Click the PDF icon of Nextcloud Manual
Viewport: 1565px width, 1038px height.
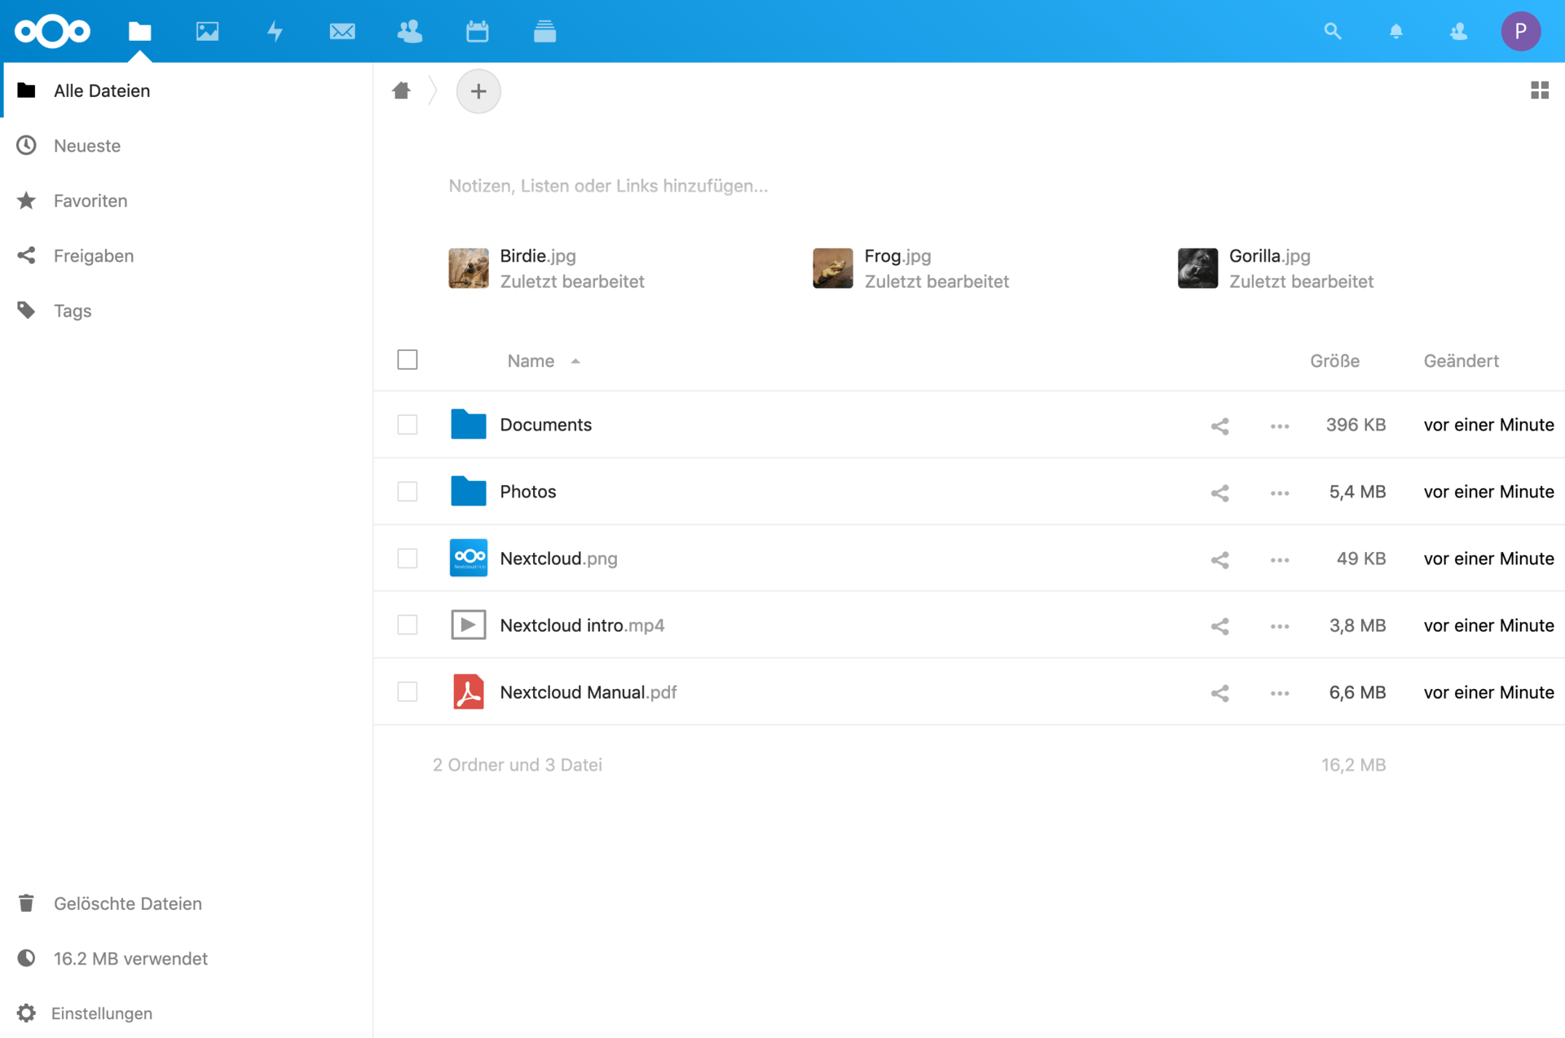tap(469, 691)
